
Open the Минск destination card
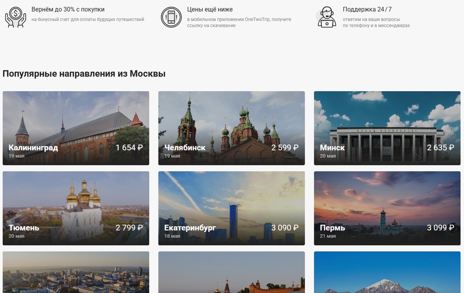(x=387, y=128)
